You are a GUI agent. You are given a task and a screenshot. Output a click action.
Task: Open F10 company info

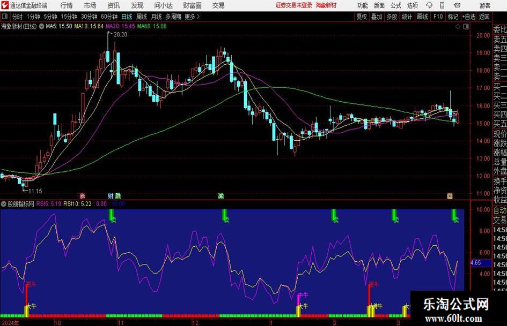pos(438,17)
